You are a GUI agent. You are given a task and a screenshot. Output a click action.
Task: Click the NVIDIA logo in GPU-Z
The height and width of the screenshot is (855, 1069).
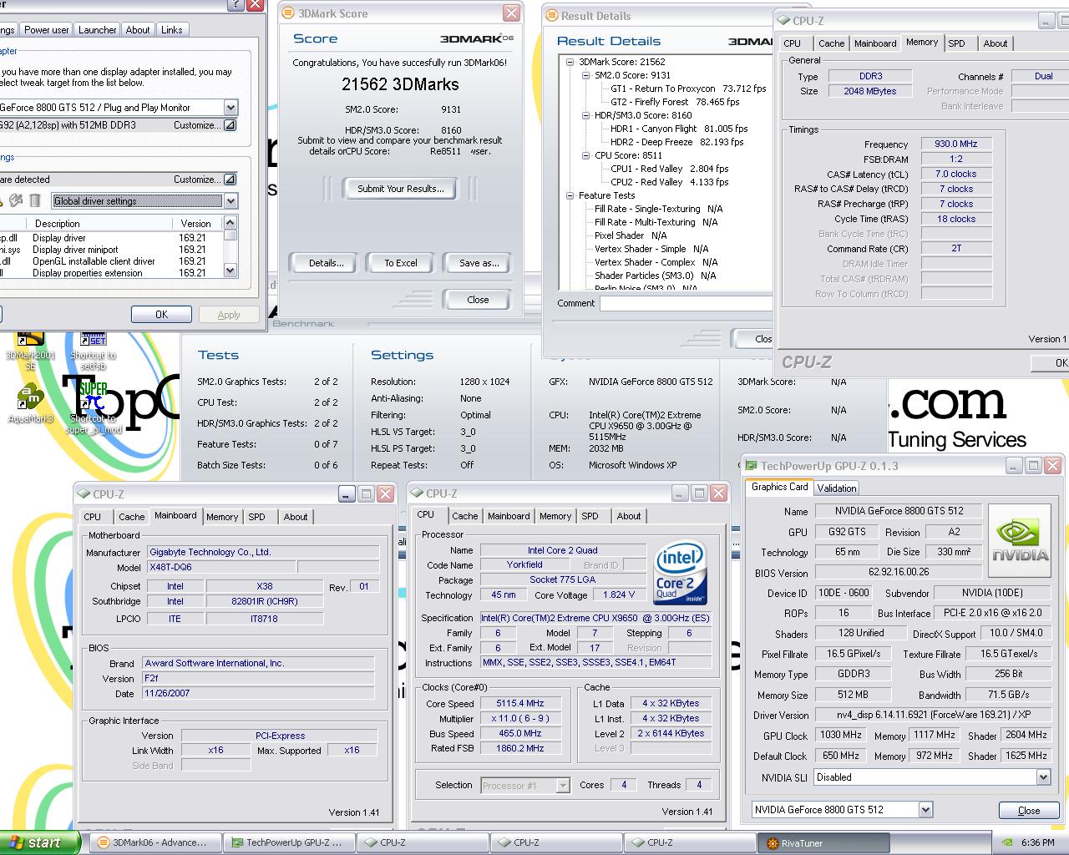[1020, 541]
